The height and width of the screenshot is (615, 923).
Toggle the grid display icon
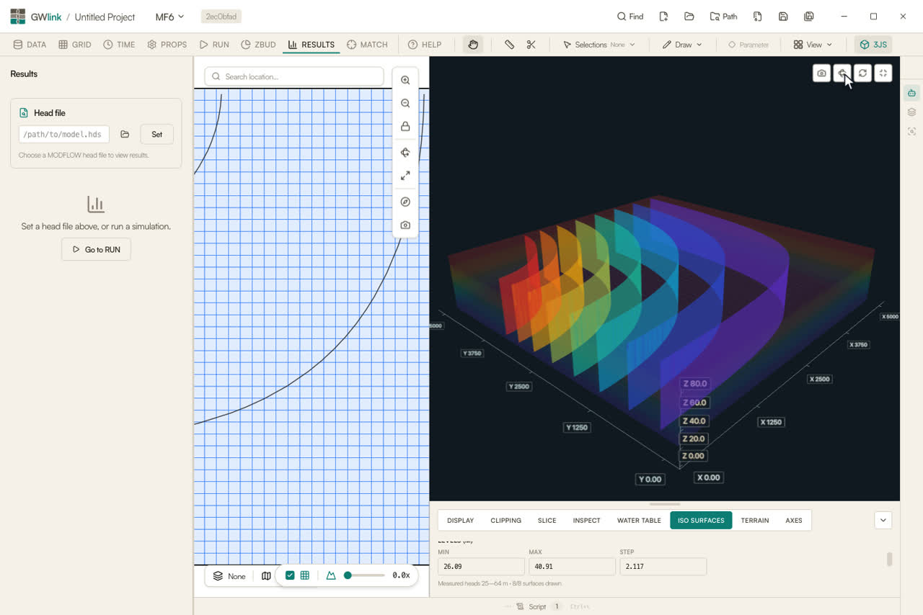coord(305,575)
